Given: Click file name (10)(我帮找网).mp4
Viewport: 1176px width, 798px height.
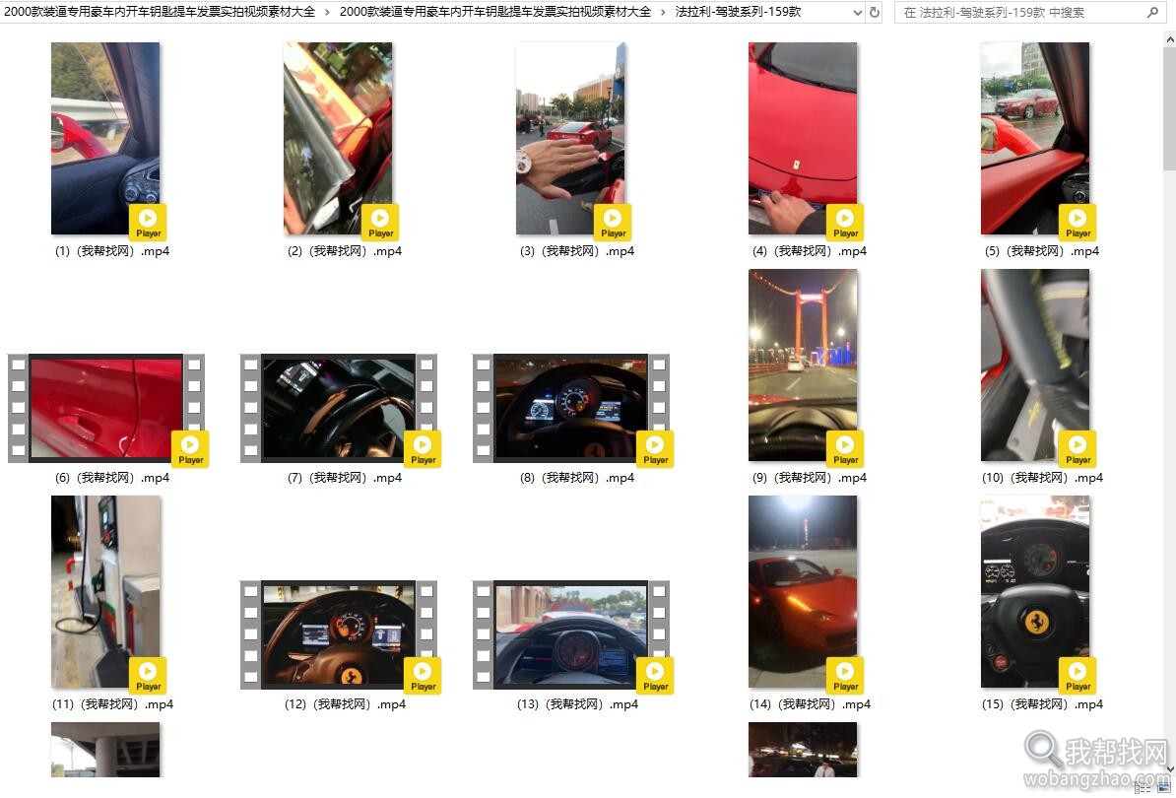Looking at the screenshot, I should [1042, 478].
